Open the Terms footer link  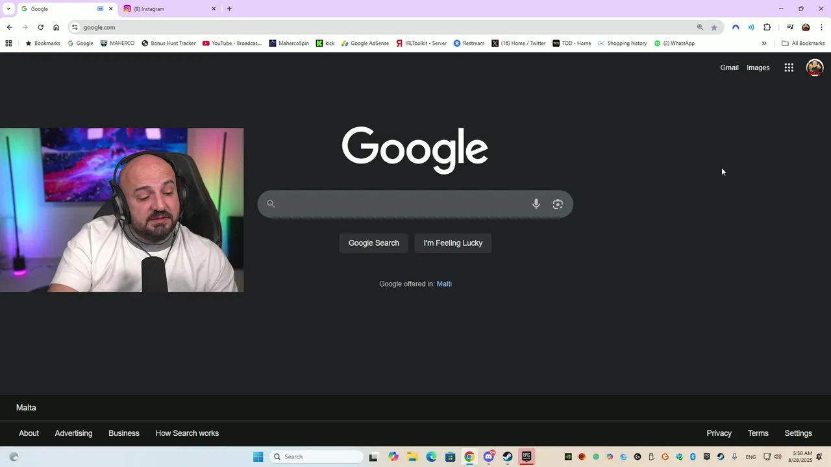tap(758, 433)
